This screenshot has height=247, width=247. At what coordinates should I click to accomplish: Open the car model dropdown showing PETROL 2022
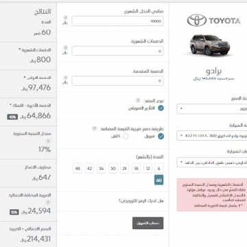[212, 135]
